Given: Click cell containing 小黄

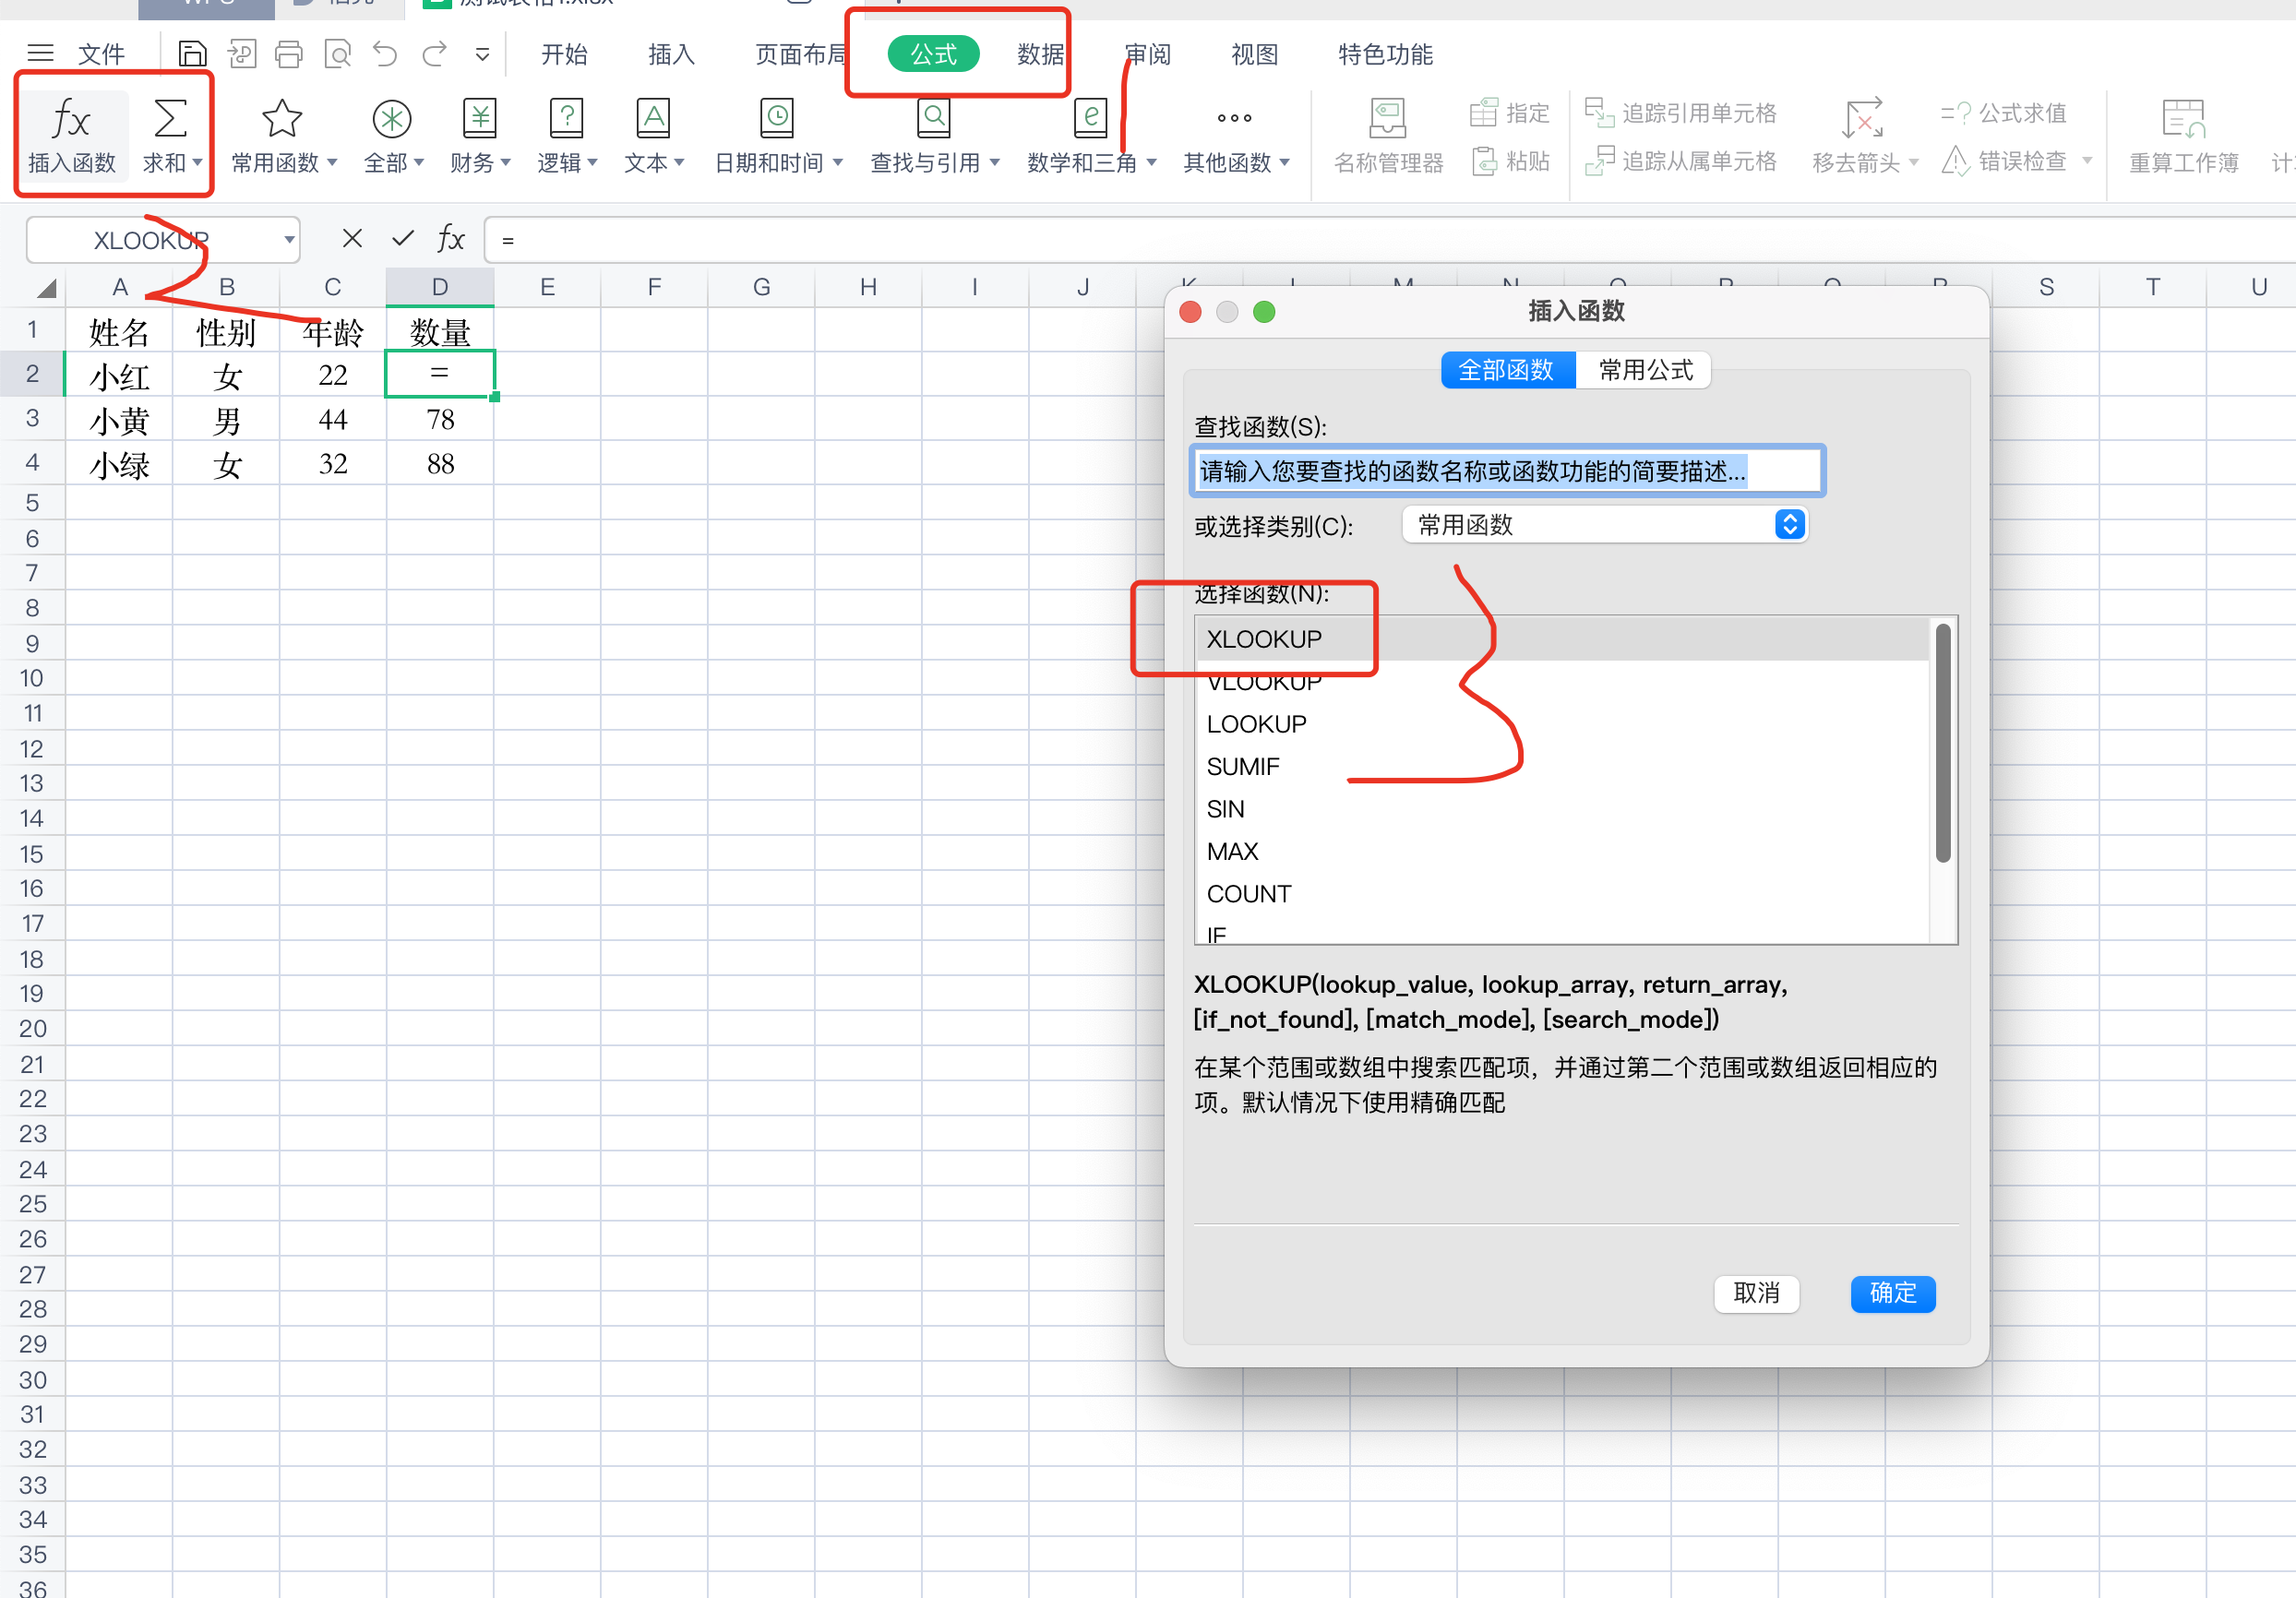Looking at the screenshot, I should click(x=119, y=421).
